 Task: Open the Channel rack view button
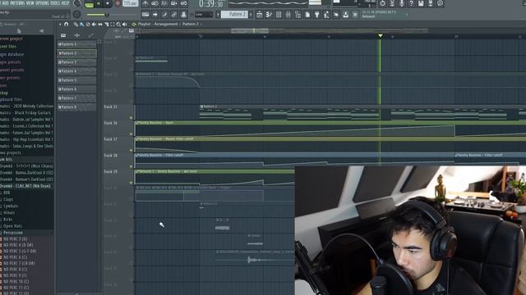[x=278, y=15]
